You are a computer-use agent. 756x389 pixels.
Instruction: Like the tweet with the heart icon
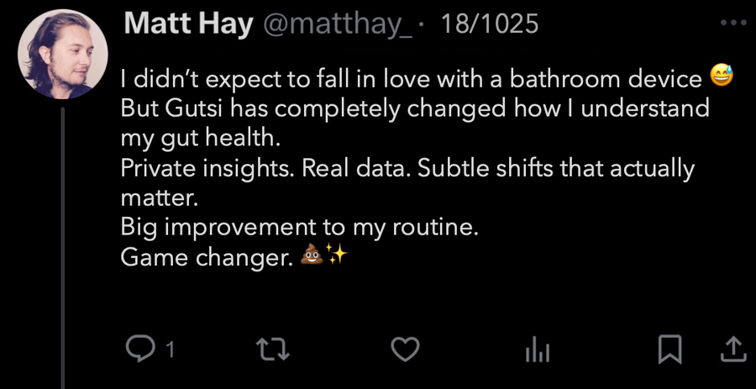406,349
